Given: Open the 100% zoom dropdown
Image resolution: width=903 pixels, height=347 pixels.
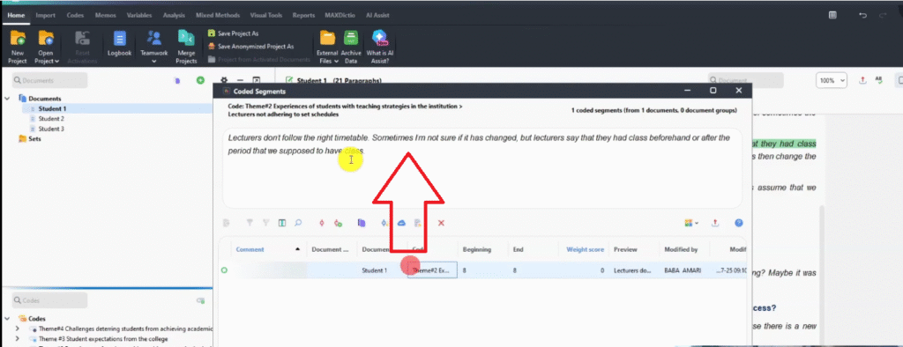Looking at the screenshot, I should 832,80.
